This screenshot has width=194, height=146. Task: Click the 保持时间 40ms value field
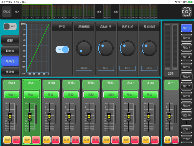click(127, 68)
